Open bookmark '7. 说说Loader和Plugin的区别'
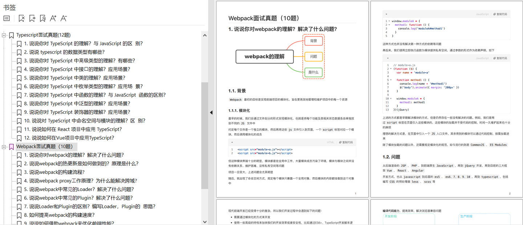Image resolution: width=523 pixels, height=225 pixels. point(90,207)
